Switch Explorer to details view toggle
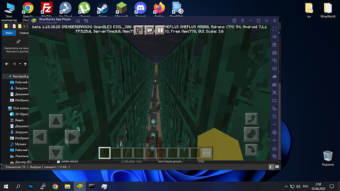The width and height of the screenshot is (340, 191). (x=271, y=167)
